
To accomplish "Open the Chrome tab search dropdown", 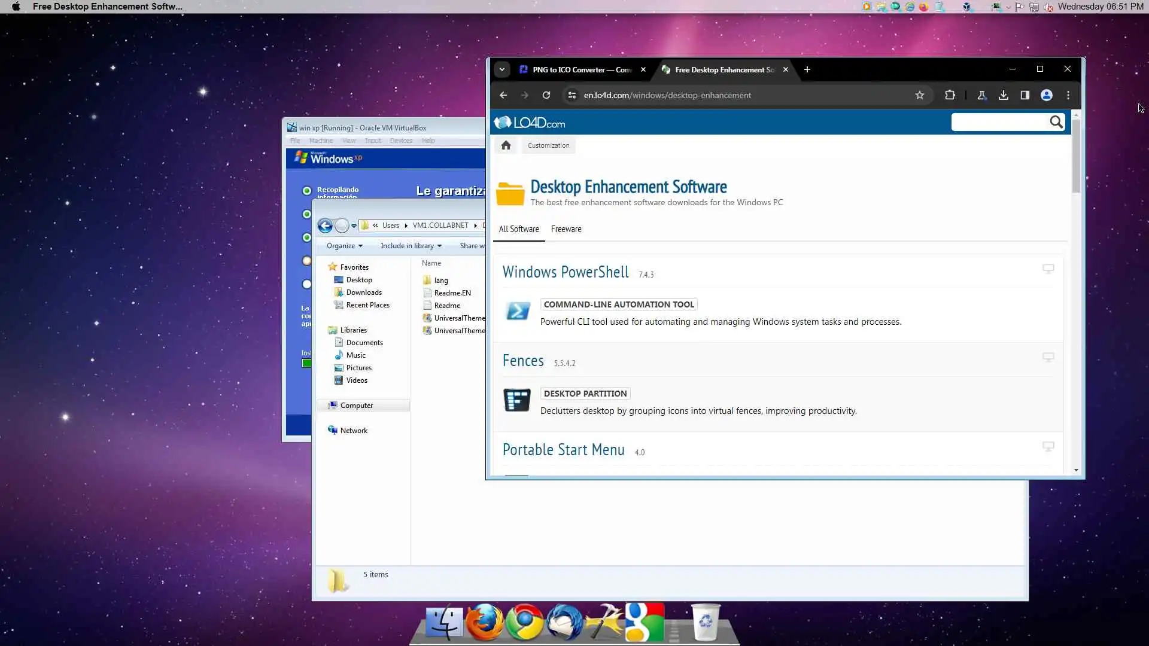I will coord(502,69).
